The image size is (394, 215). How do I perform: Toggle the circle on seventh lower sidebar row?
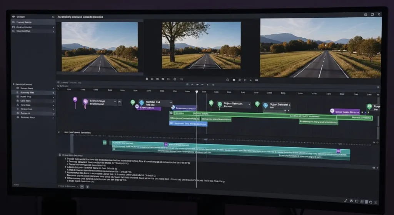tap(53, 113)
